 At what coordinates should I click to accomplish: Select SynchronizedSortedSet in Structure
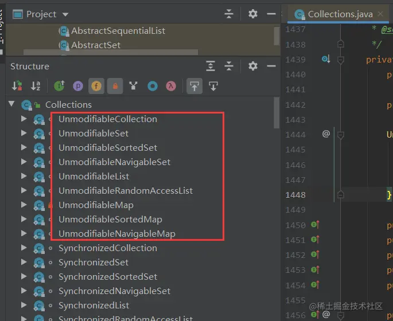point(108,277)
